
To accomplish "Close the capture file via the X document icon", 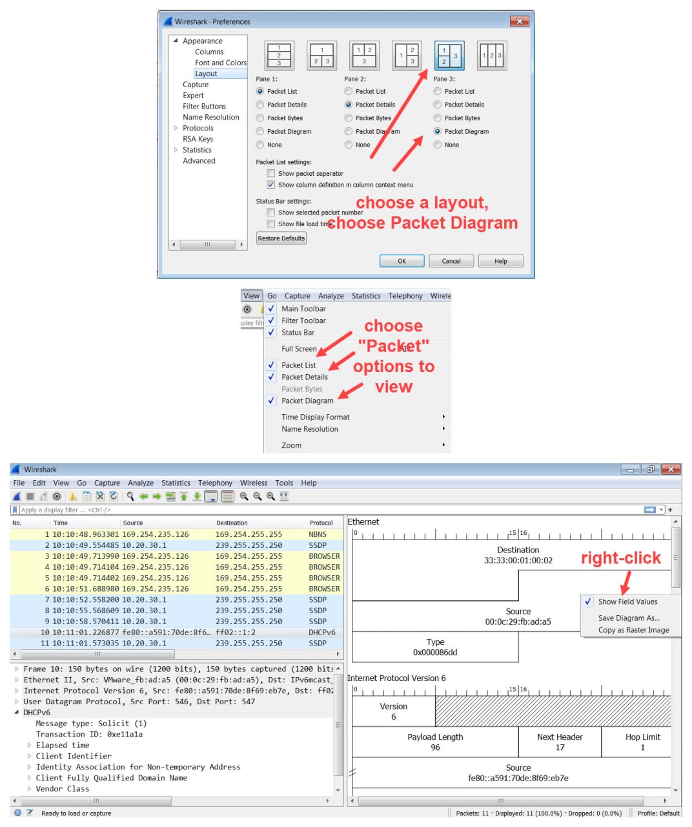I will [100, 496].
